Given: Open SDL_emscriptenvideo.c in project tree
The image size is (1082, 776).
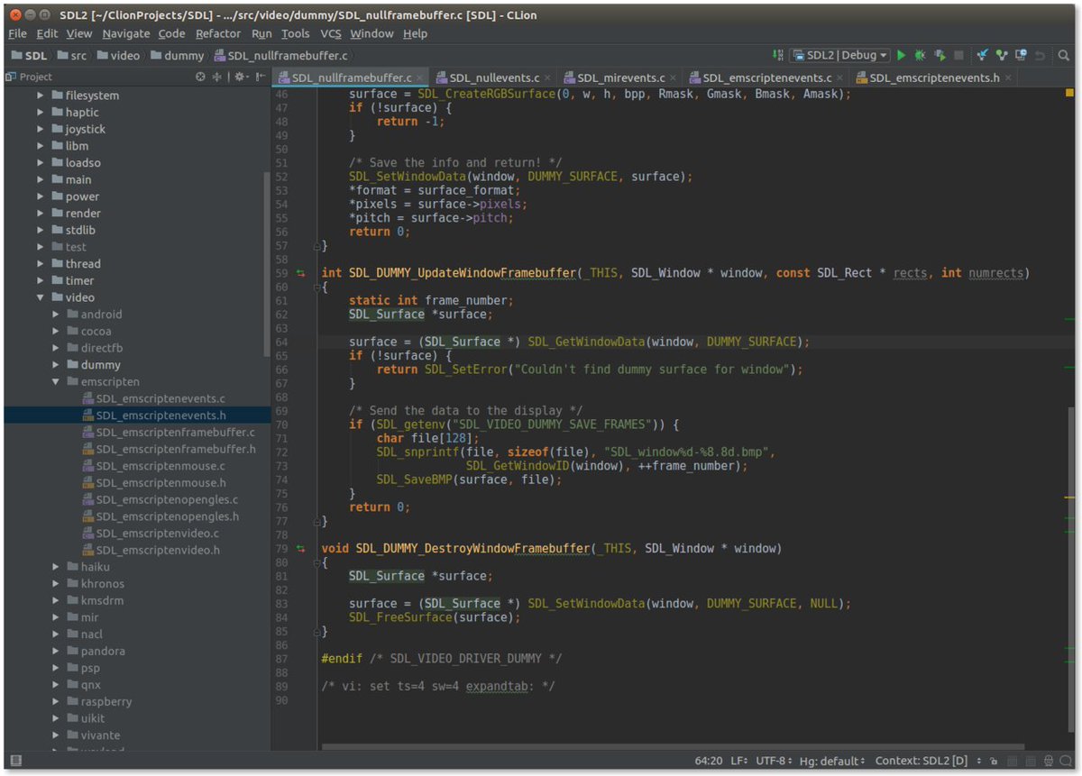Looking at the screenshot, I should coord(158,534).
